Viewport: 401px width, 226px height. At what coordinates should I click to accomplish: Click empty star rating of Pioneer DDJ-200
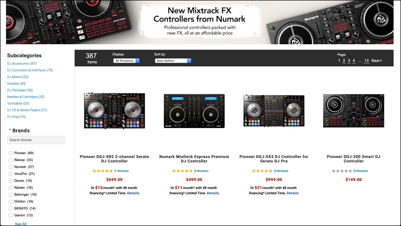coord(342,171)
